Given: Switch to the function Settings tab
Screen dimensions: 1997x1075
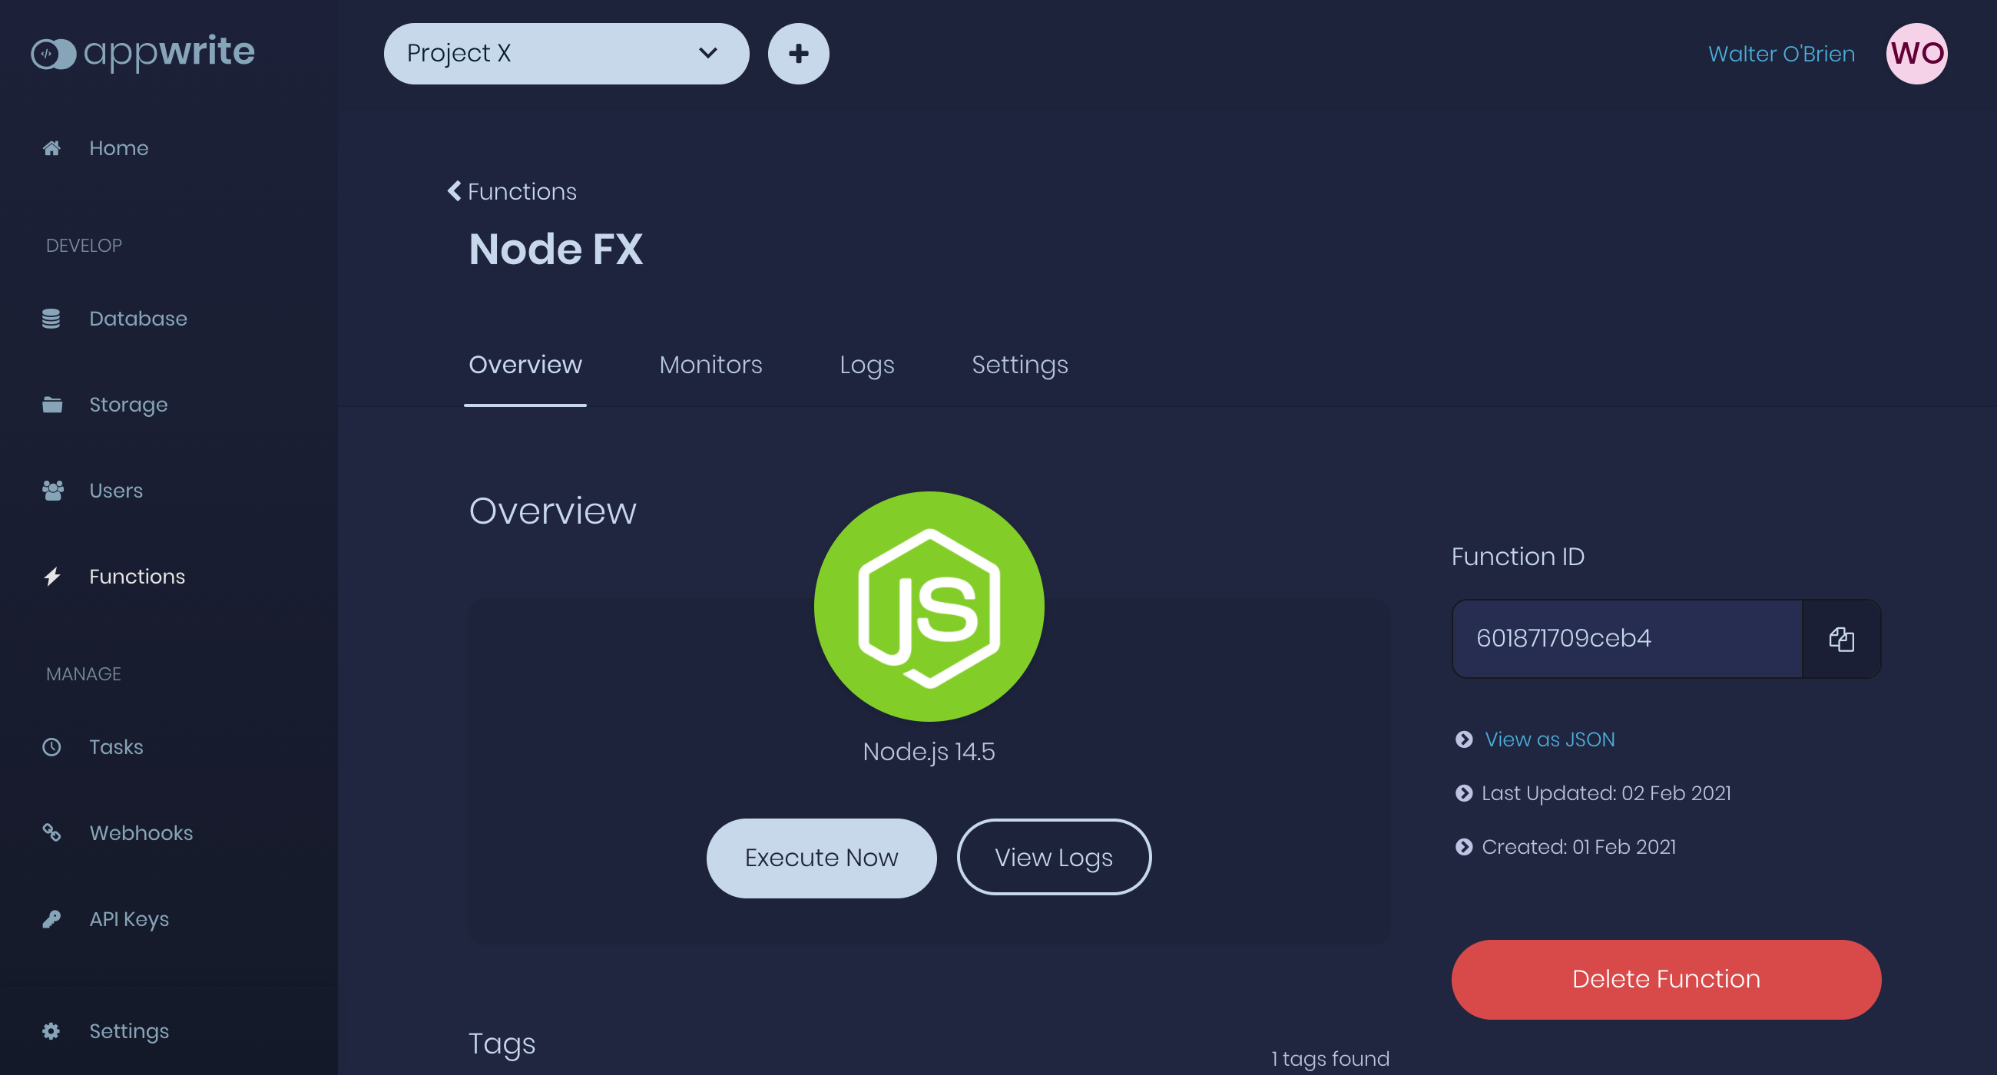Looking at the screenshot, I should (1019, 365).
